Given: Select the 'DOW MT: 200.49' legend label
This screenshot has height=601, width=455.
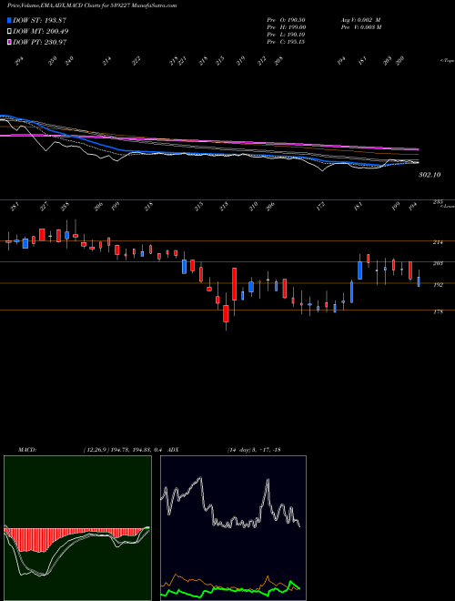Looking at the screenshot, I should coord(41,31).
